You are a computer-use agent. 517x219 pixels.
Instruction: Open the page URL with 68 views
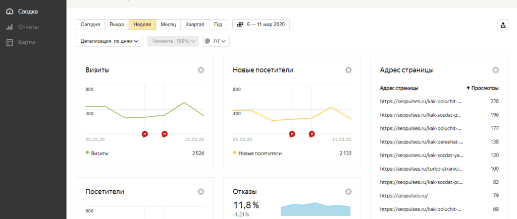pos(421,209)
